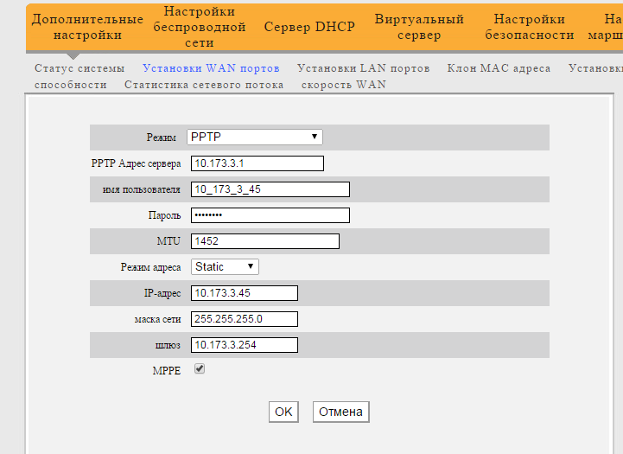Open Статистика сетевого потока page
Image resolution: width=623 pixels, height=454 pixels.
(x=204, y=85)
